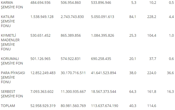Select the share value 36,6

[x=170, y=73]
